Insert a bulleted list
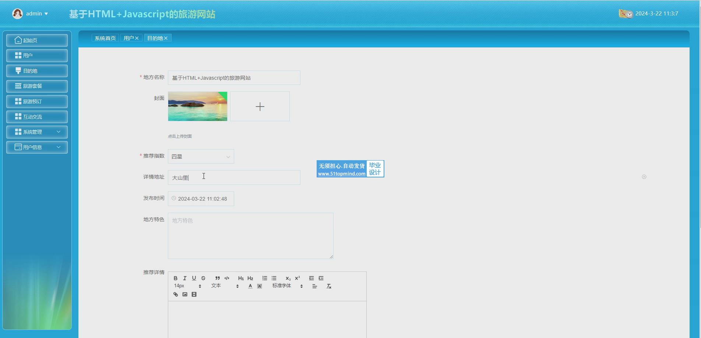This screenshot has width=701, height=338. point(274,278)
